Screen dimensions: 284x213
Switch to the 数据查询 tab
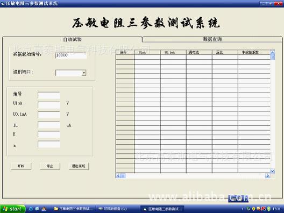(212, 39)
